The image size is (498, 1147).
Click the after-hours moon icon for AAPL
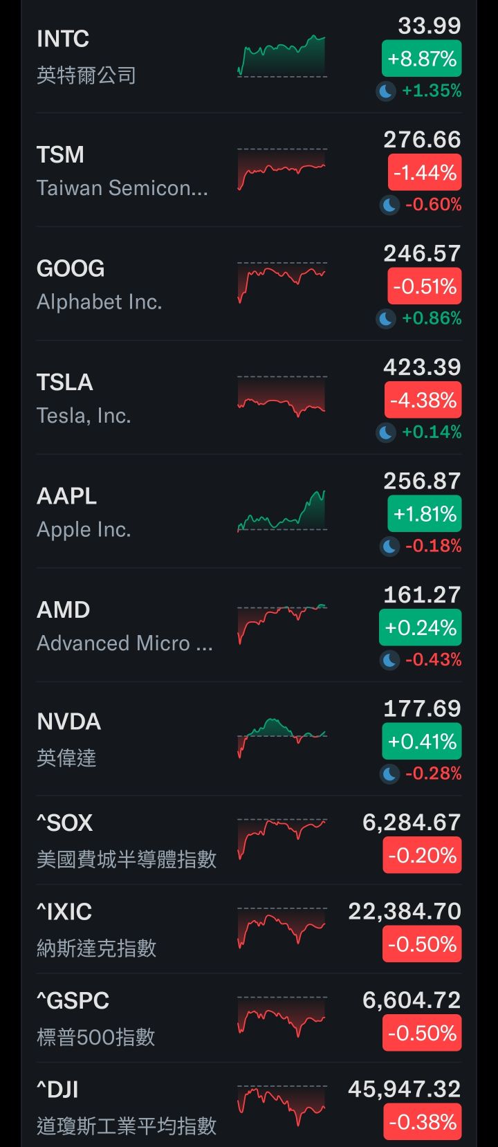pyautogui.click(x=389, y=546)
